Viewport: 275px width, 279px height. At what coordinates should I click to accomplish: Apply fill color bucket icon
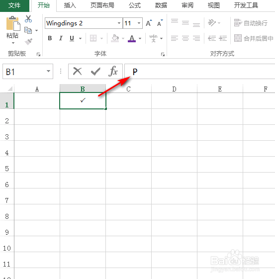tap(115, 38)
